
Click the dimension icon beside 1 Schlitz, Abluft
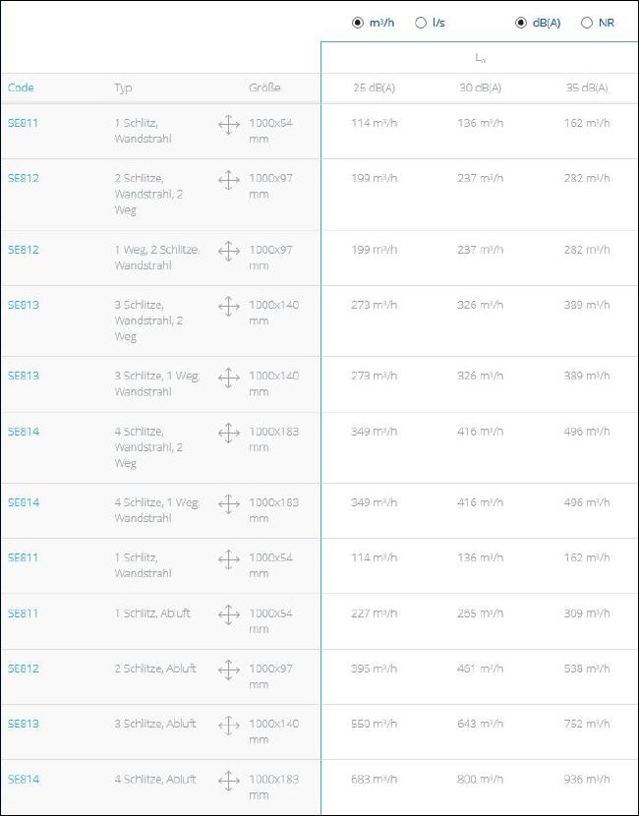(x=229, y=615)
